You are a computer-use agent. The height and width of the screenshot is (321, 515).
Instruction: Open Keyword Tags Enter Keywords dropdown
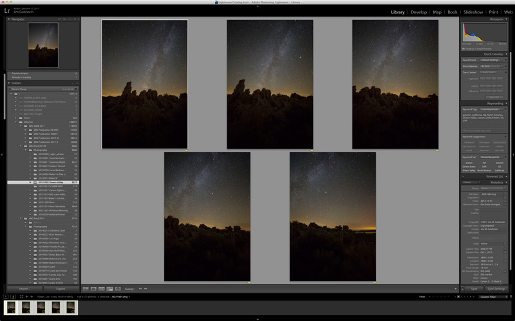492,109
